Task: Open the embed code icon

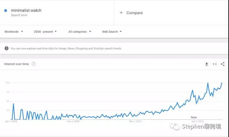Action: (215, 64)
